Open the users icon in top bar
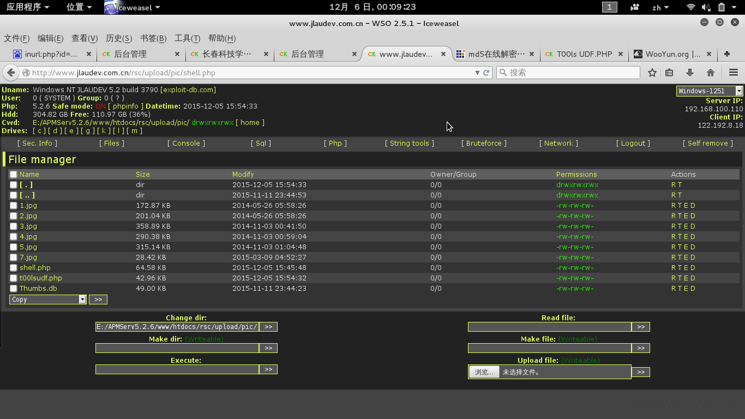Image resolution: width=745 pixels, height=419 pixels. 634,7
